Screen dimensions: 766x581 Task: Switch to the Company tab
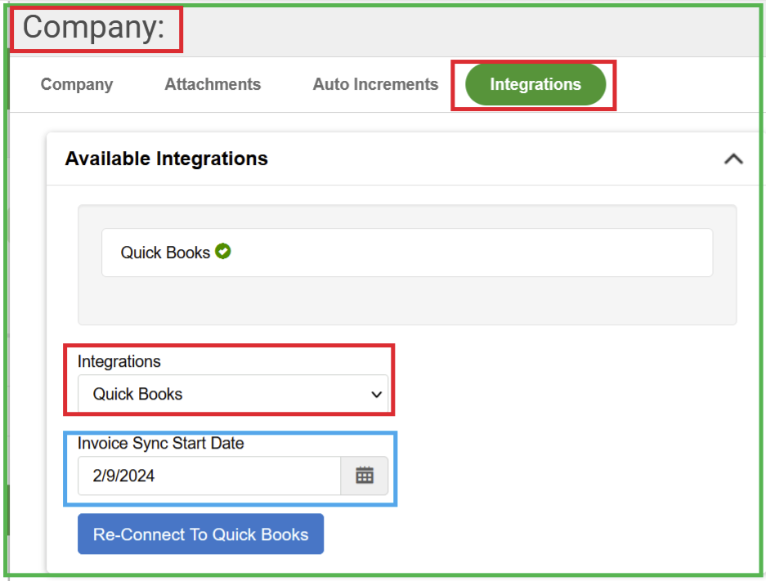click(77, 84)
